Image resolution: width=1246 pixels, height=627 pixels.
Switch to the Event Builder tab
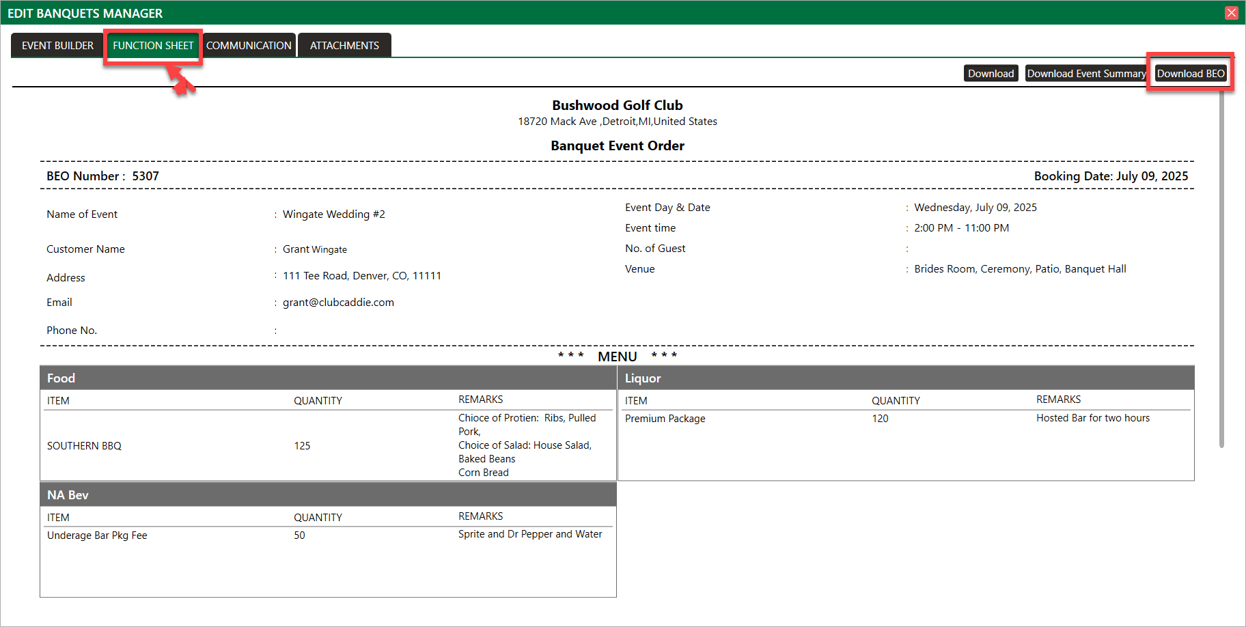[57, 46]
